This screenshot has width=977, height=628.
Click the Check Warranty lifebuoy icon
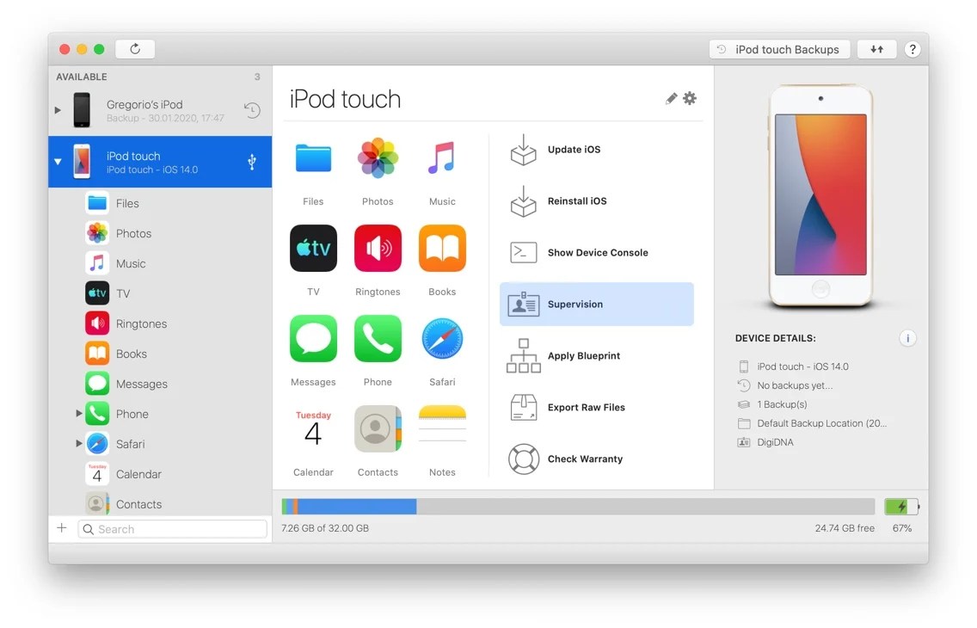pos(523,459)
